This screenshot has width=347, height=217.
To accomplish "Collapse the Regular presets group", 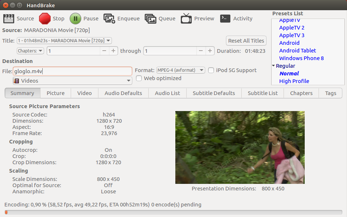I will (x=273, y=66).
